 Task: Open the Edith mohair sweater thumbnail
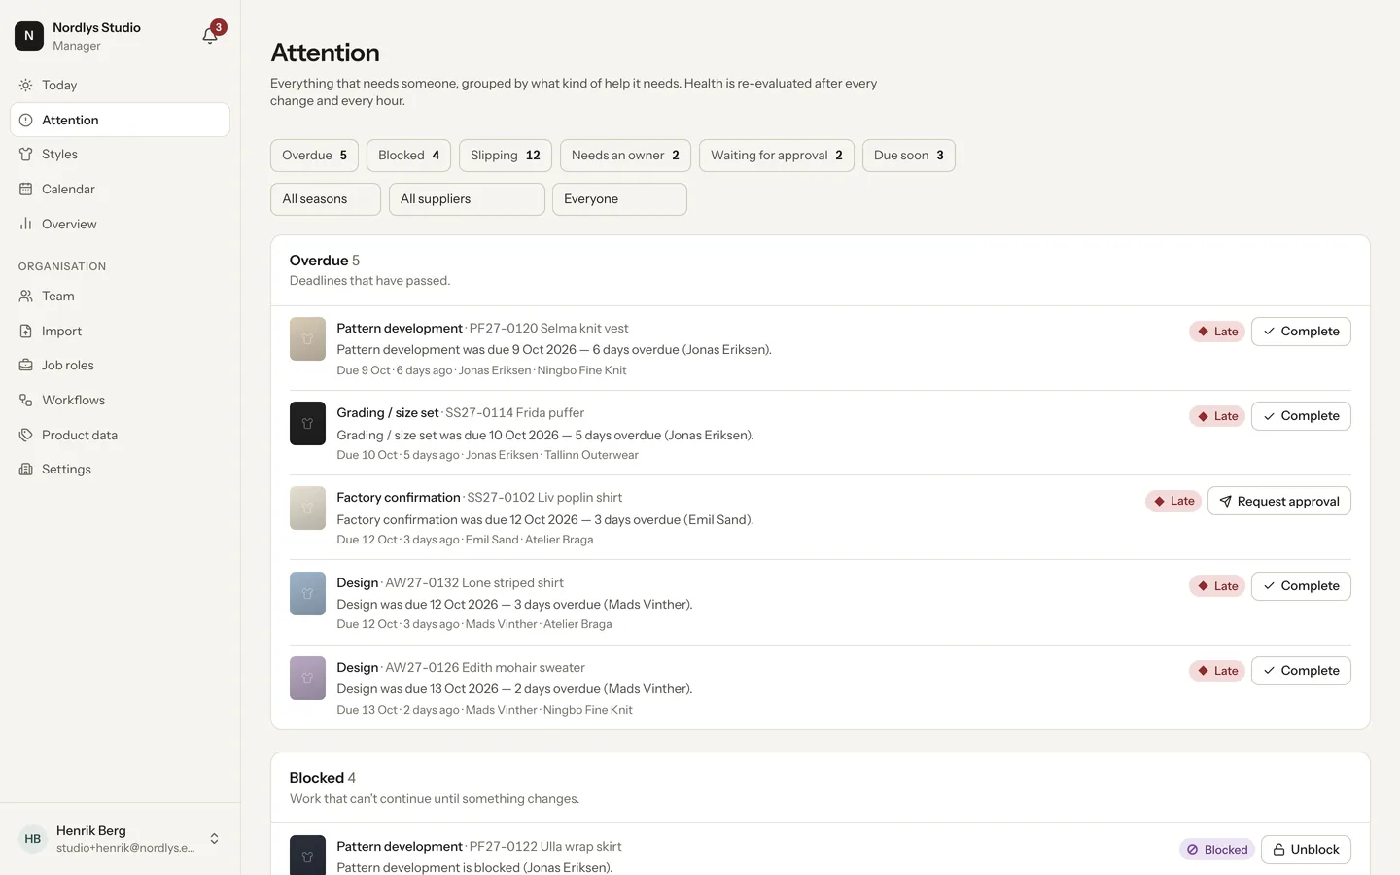coord(307,679)
